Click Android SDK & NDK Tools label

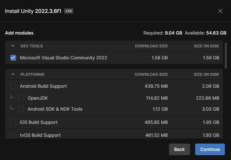pos(55,109)
